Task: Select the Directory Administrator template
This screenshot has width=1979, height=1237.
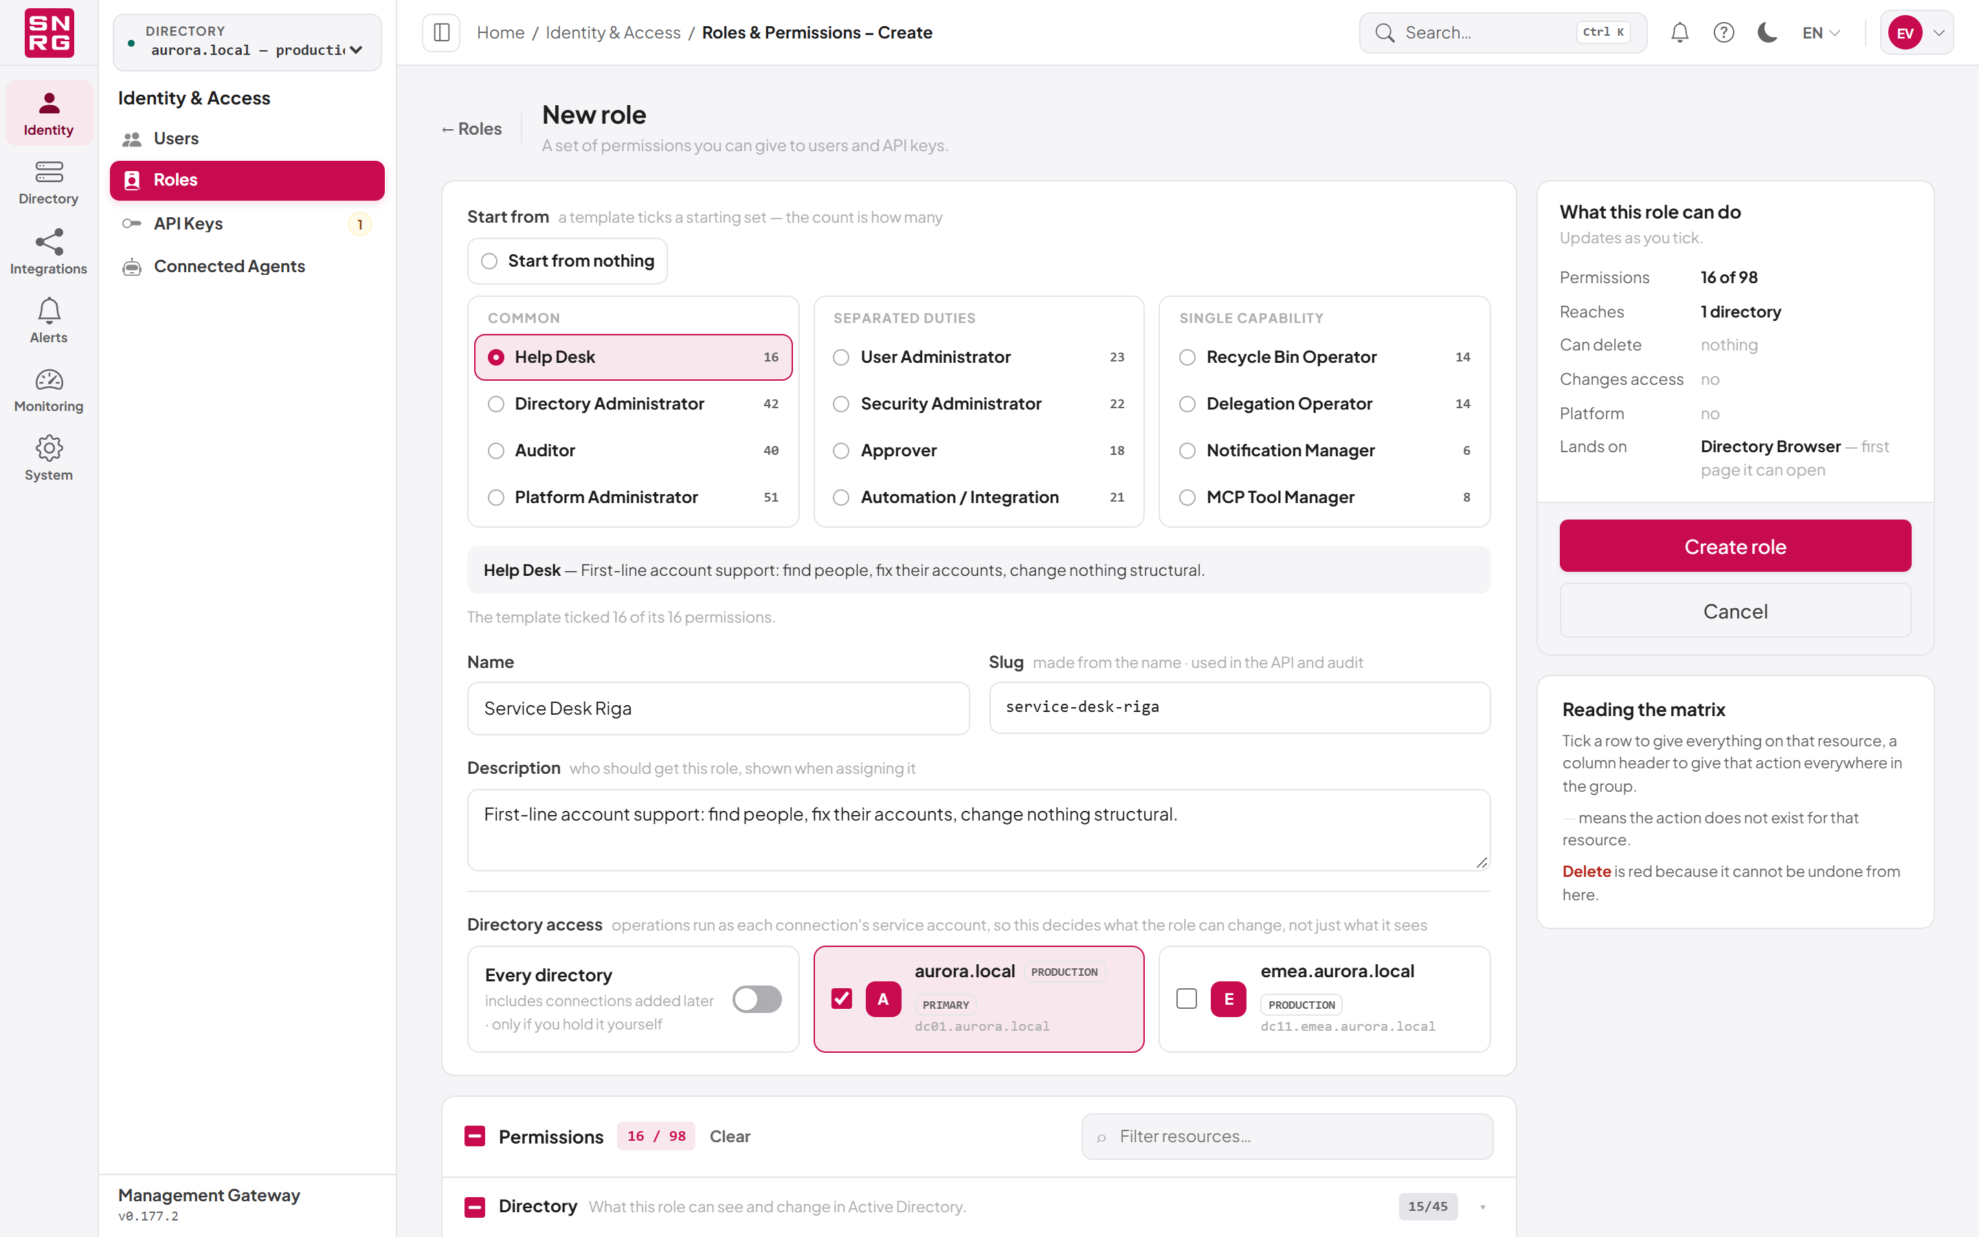Action: click(x=633, y=403)
